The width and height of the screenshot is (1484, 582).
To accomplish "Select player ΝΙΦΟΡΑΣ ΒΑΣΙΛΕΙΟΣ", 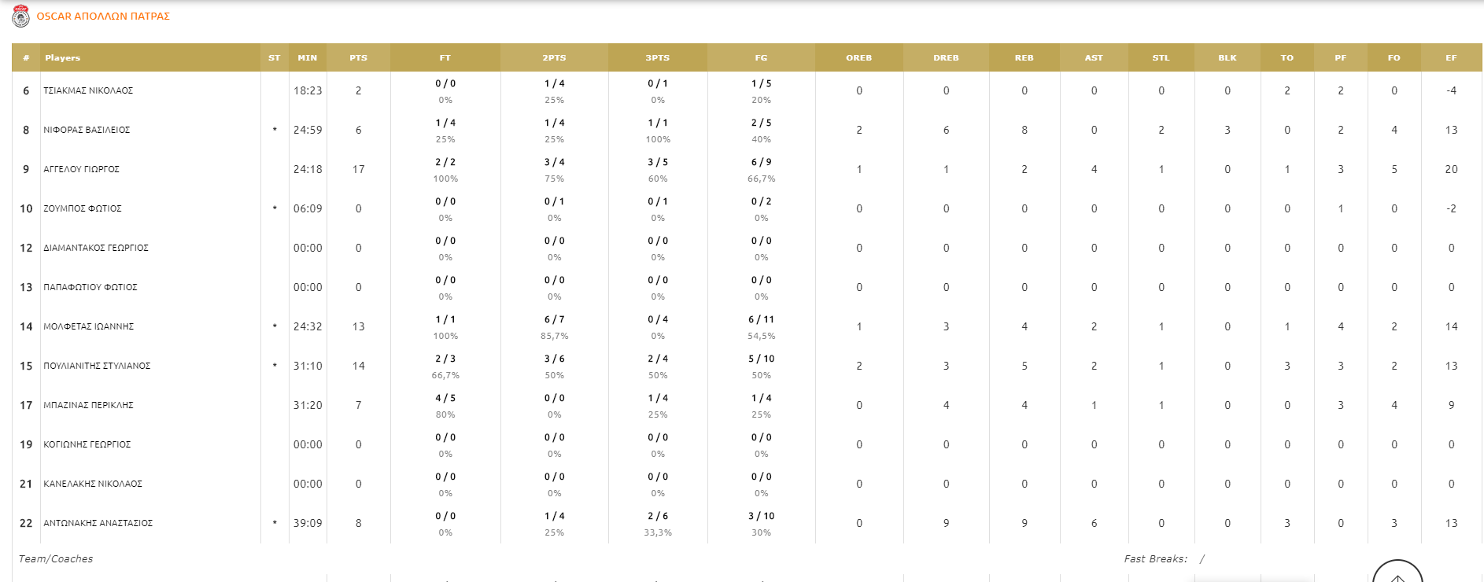I will pyautogui.click(x=87, y=131).
